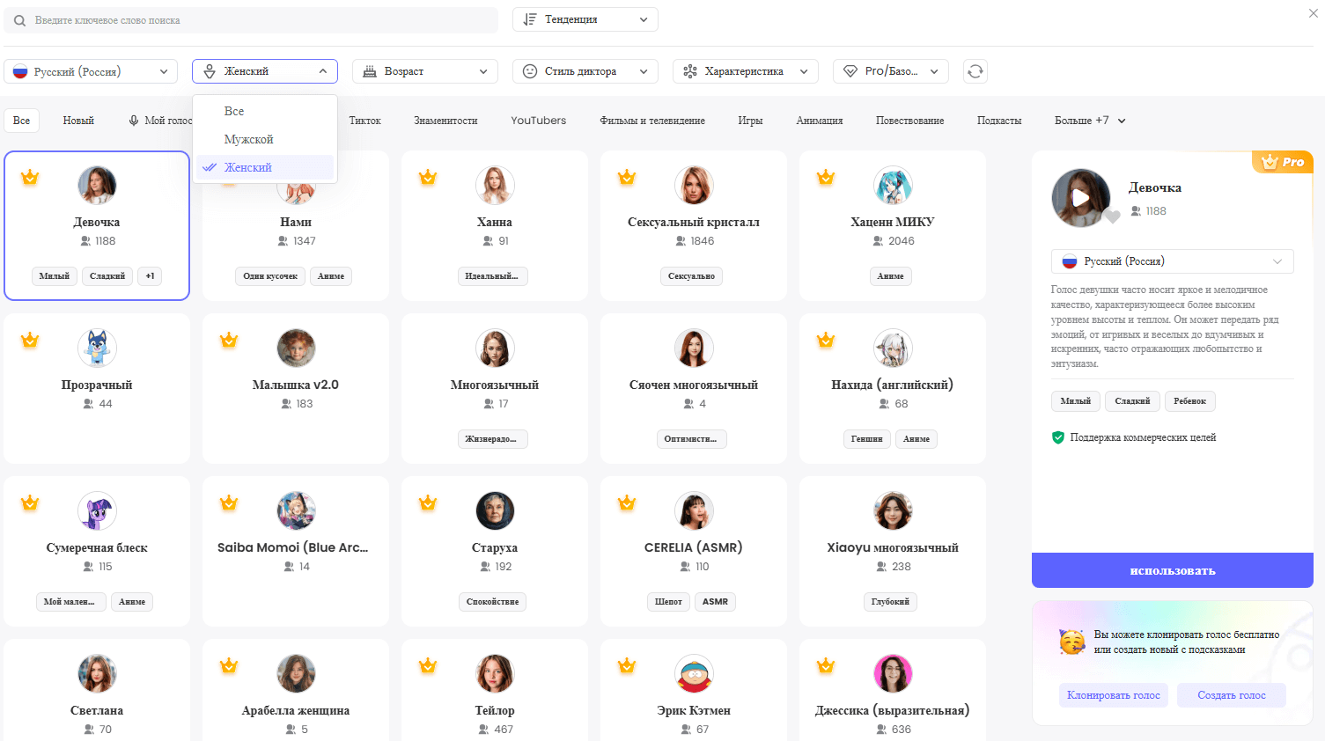
Task: Click the search magnifier icon
Action: click(x=19, y=20)
